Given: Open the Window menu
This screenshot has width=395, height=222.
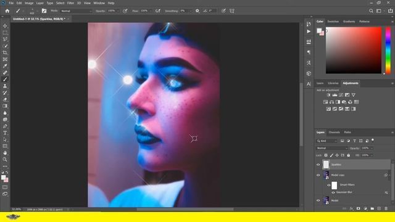Looking at the screenshot, I should (99, 3).
